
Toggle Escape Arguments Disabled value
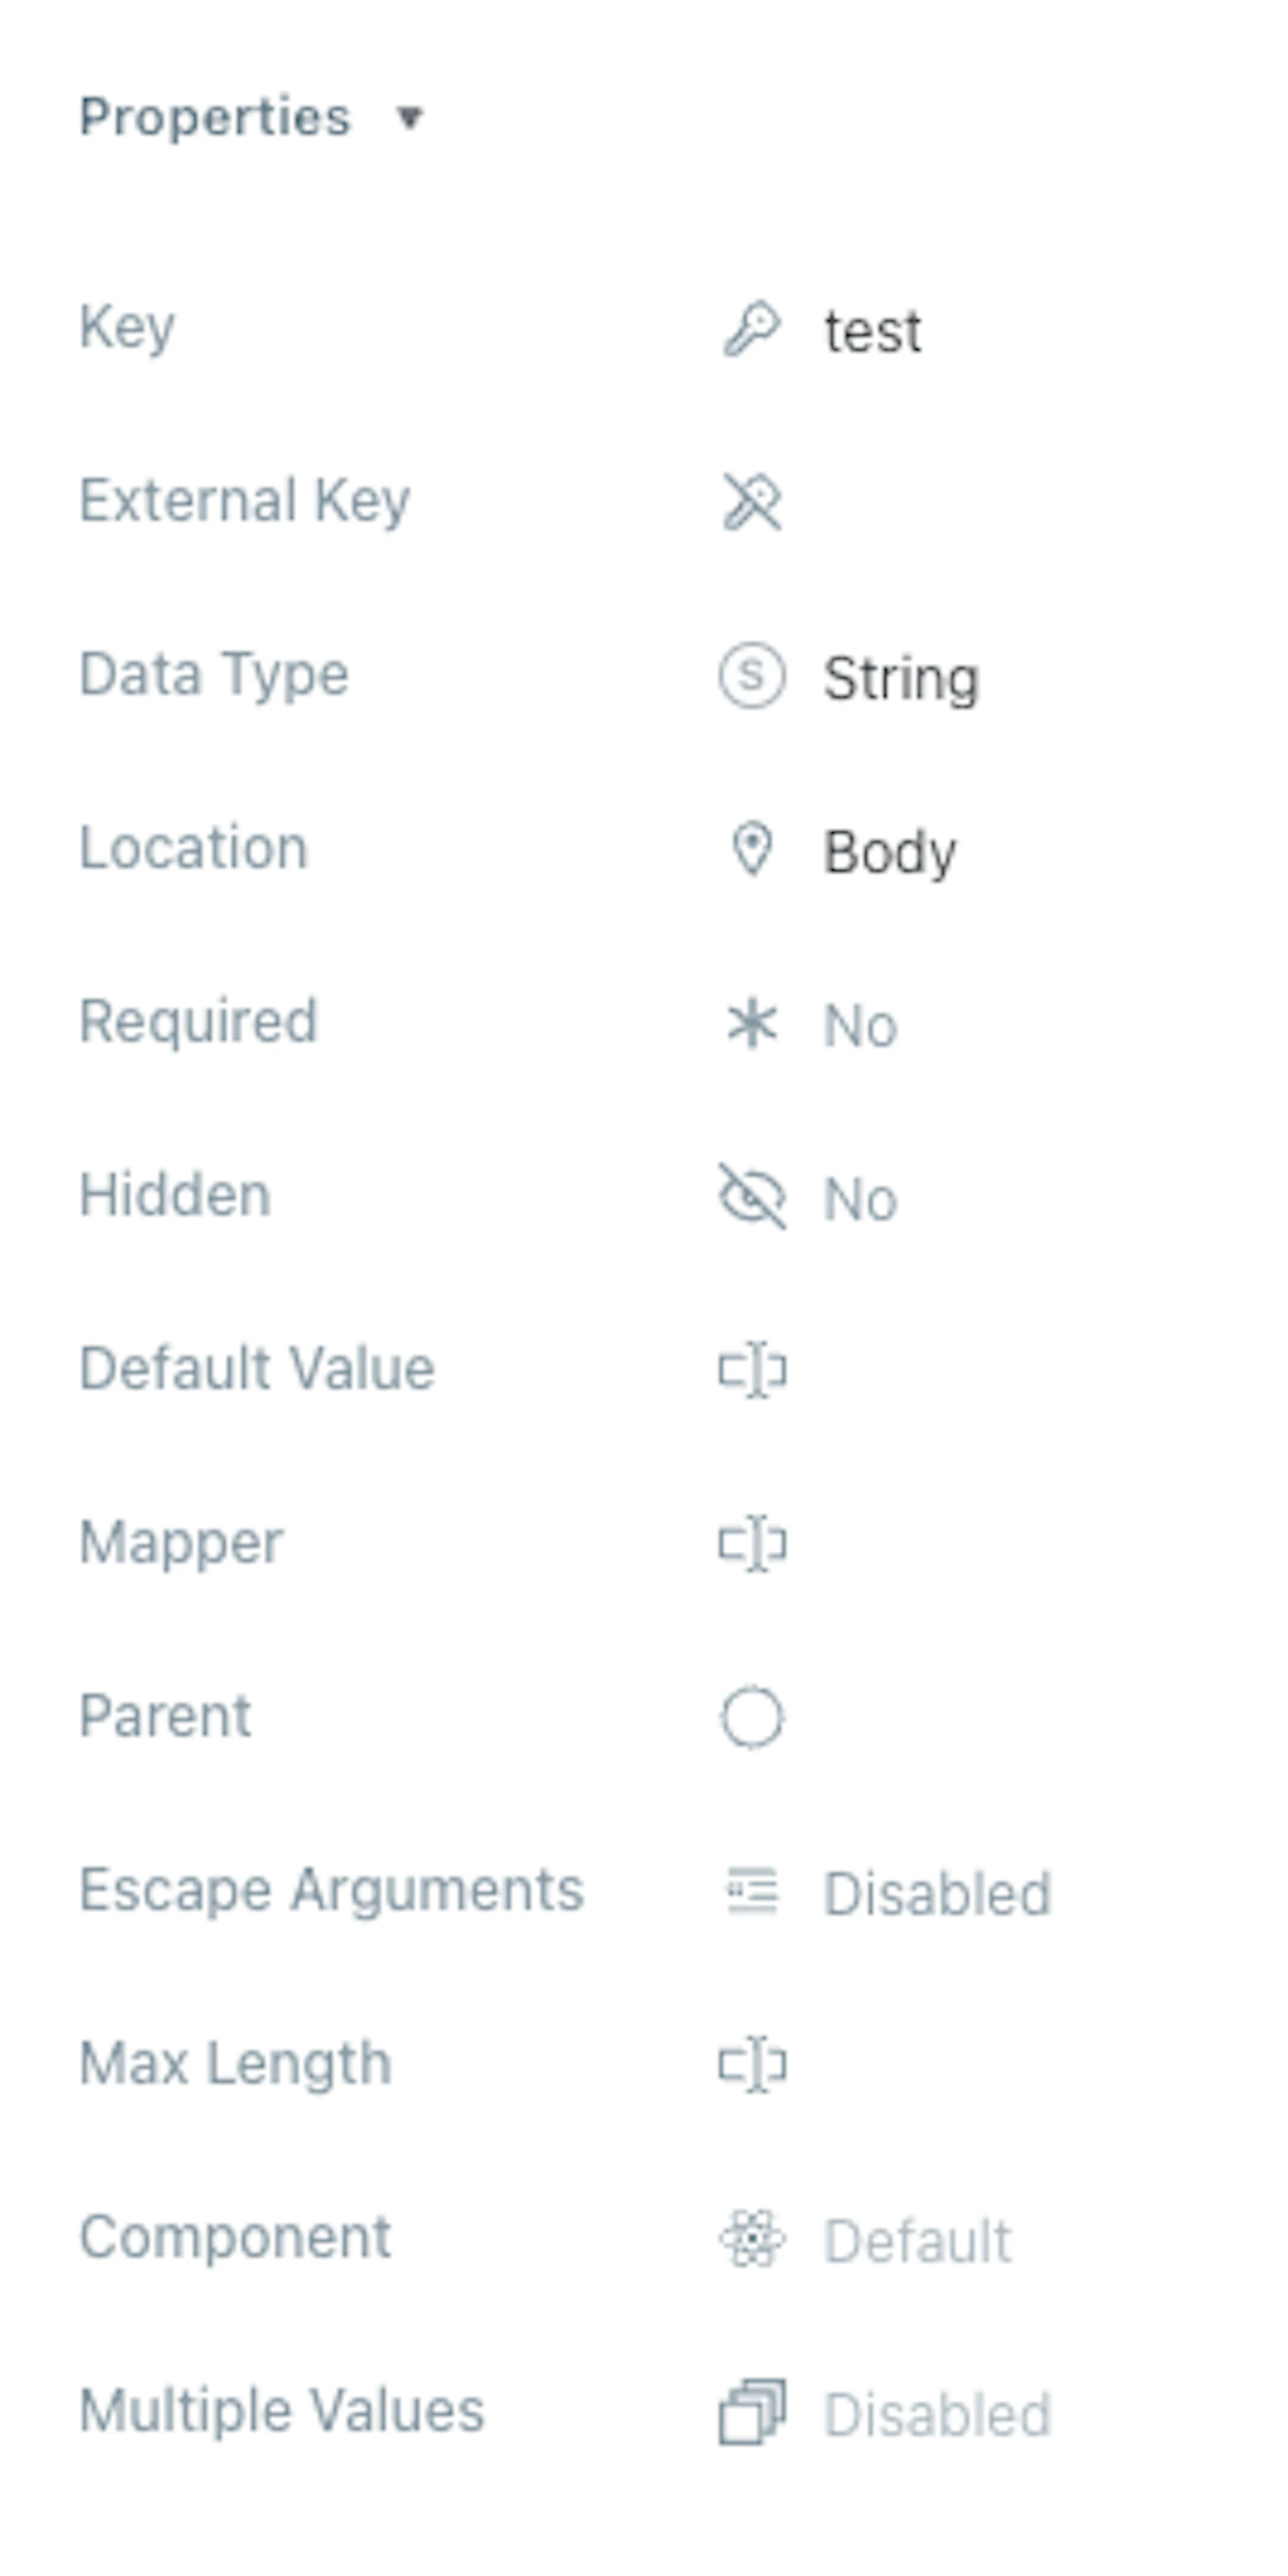[937, 1893]
